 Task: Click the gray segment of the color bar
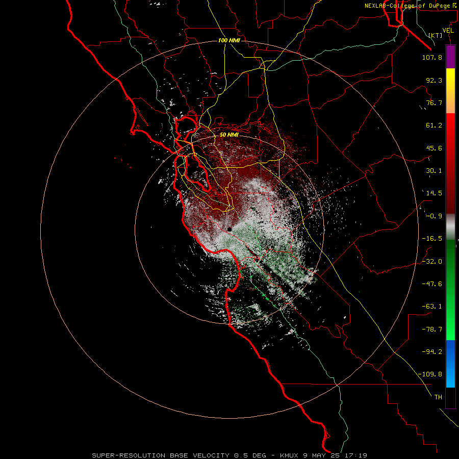click(x=450, y=227)
